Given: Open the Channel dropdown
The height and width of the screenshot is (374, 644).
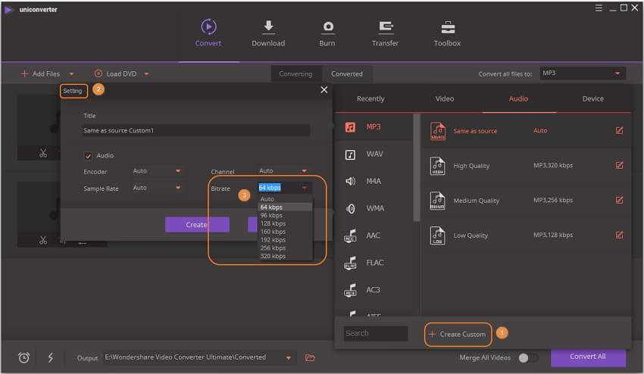Looking at the screenshot, I should [283, 171].
